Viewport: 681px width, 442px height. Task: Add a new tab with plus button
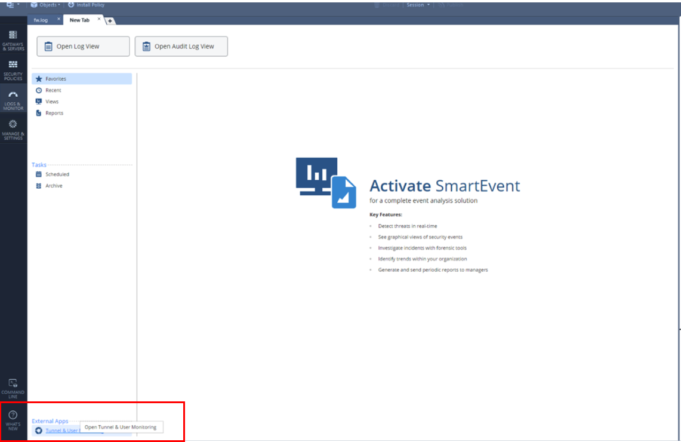111,21
